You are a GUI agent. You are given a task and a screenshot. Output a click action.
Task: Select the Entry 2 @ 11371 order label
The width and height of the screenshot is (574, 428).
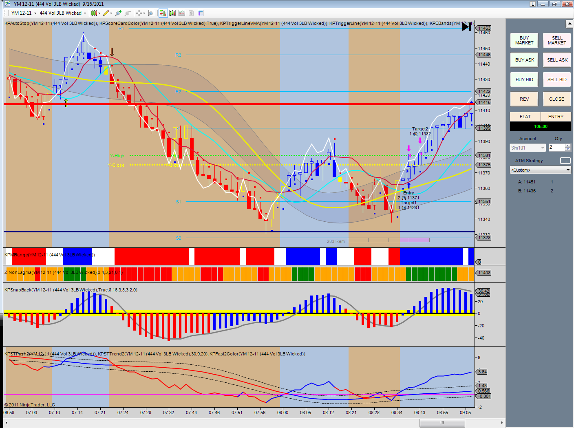tap(408, 195)
